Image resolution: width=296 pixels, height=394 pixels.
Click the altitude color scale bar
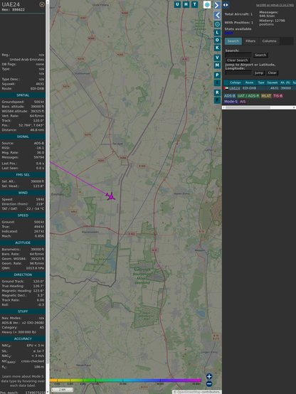[x=125, y=380]
